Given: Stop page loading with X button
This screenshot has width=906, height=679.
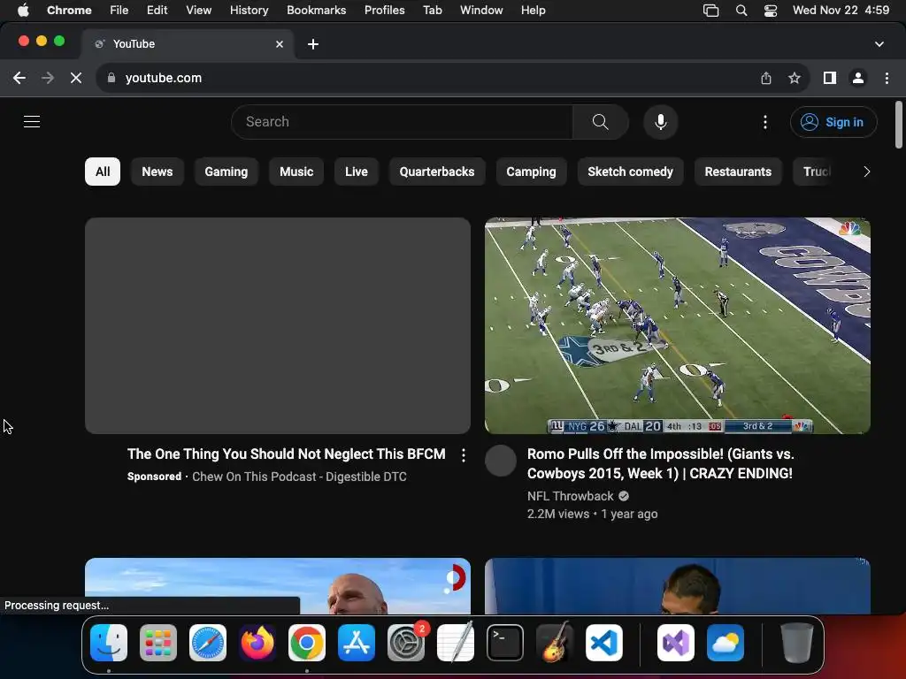Looking at the screenshot, I should click(x=76, y=78).
